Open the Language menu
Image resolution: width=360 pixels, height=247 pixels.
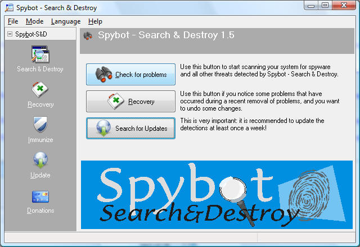[65, 21]
